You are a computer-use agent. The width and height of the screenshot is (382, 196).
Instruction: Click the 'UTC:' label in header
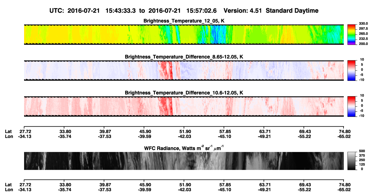[57, 11]
